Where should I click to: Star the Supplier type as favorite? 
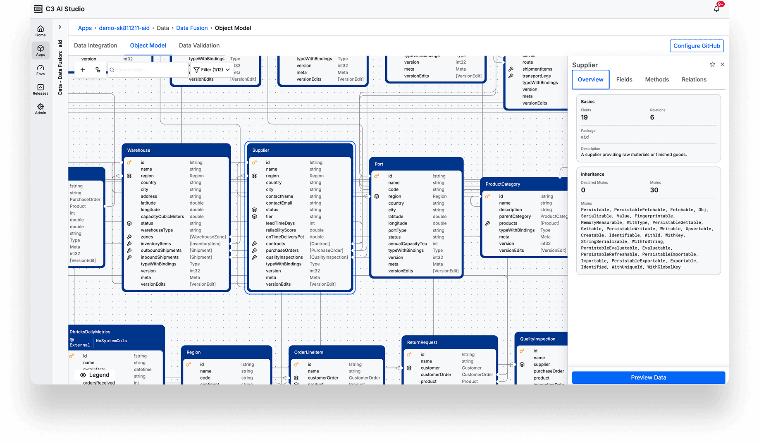tap(712, 64)
